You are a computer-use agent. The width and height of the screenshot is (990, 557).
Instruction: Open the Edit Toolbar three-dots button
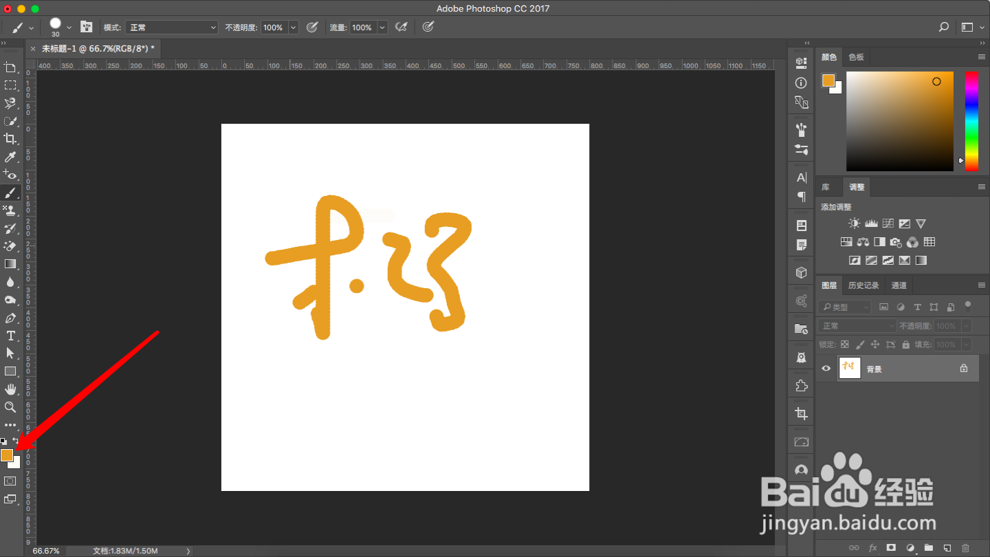10,425
